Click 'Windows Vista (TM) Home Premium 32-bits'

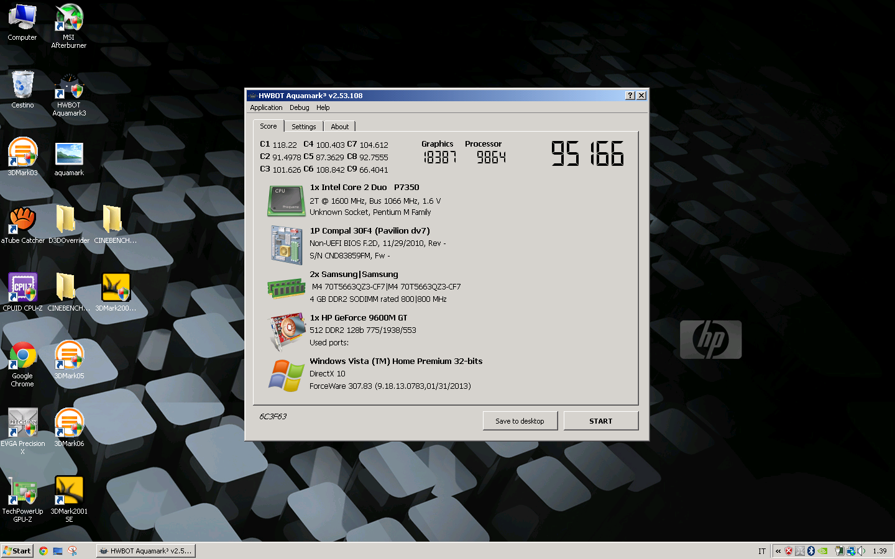click(x=396, y=361)
